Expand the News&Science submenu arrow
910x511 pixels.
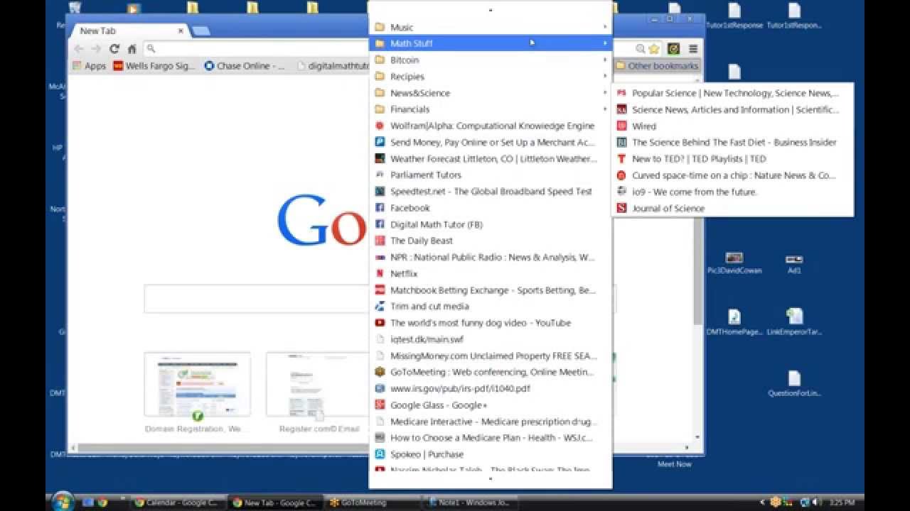pos(605,93)
